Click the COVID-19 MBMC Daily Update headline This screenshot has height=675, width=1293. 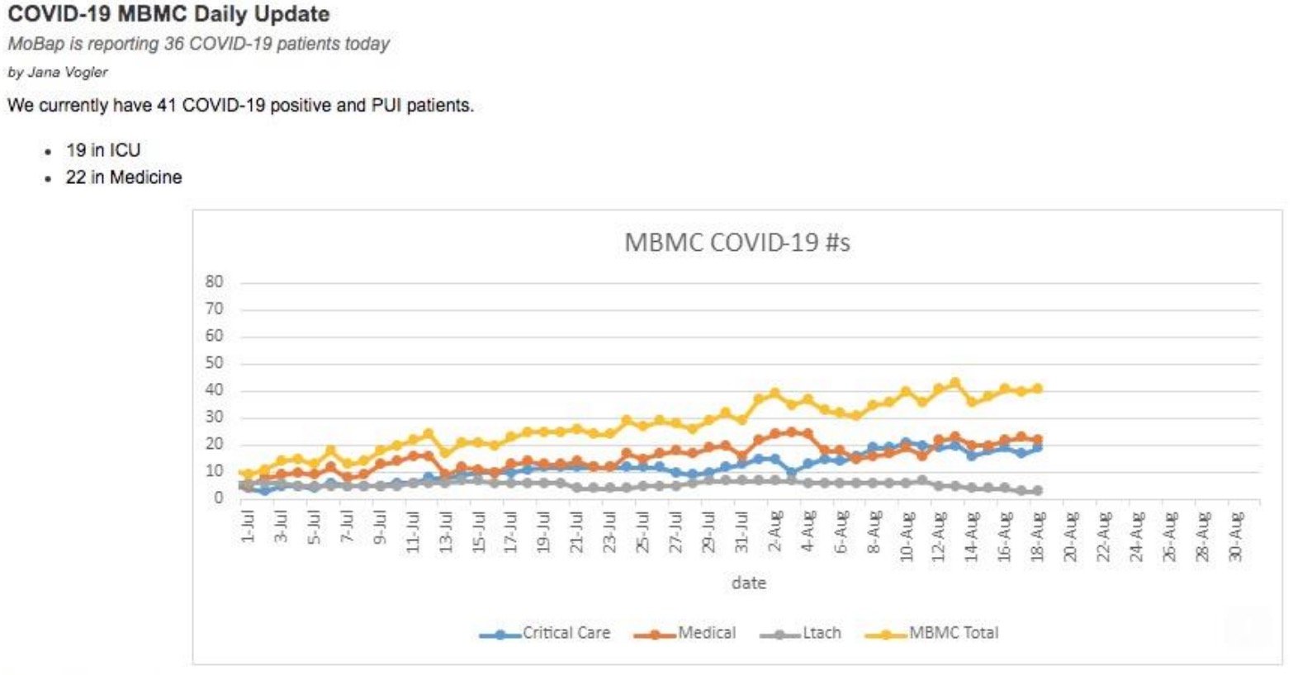[168, 14]
